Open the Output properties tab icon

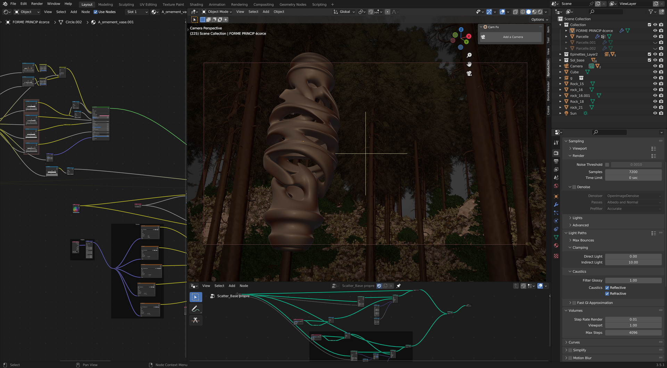(556, 161)
